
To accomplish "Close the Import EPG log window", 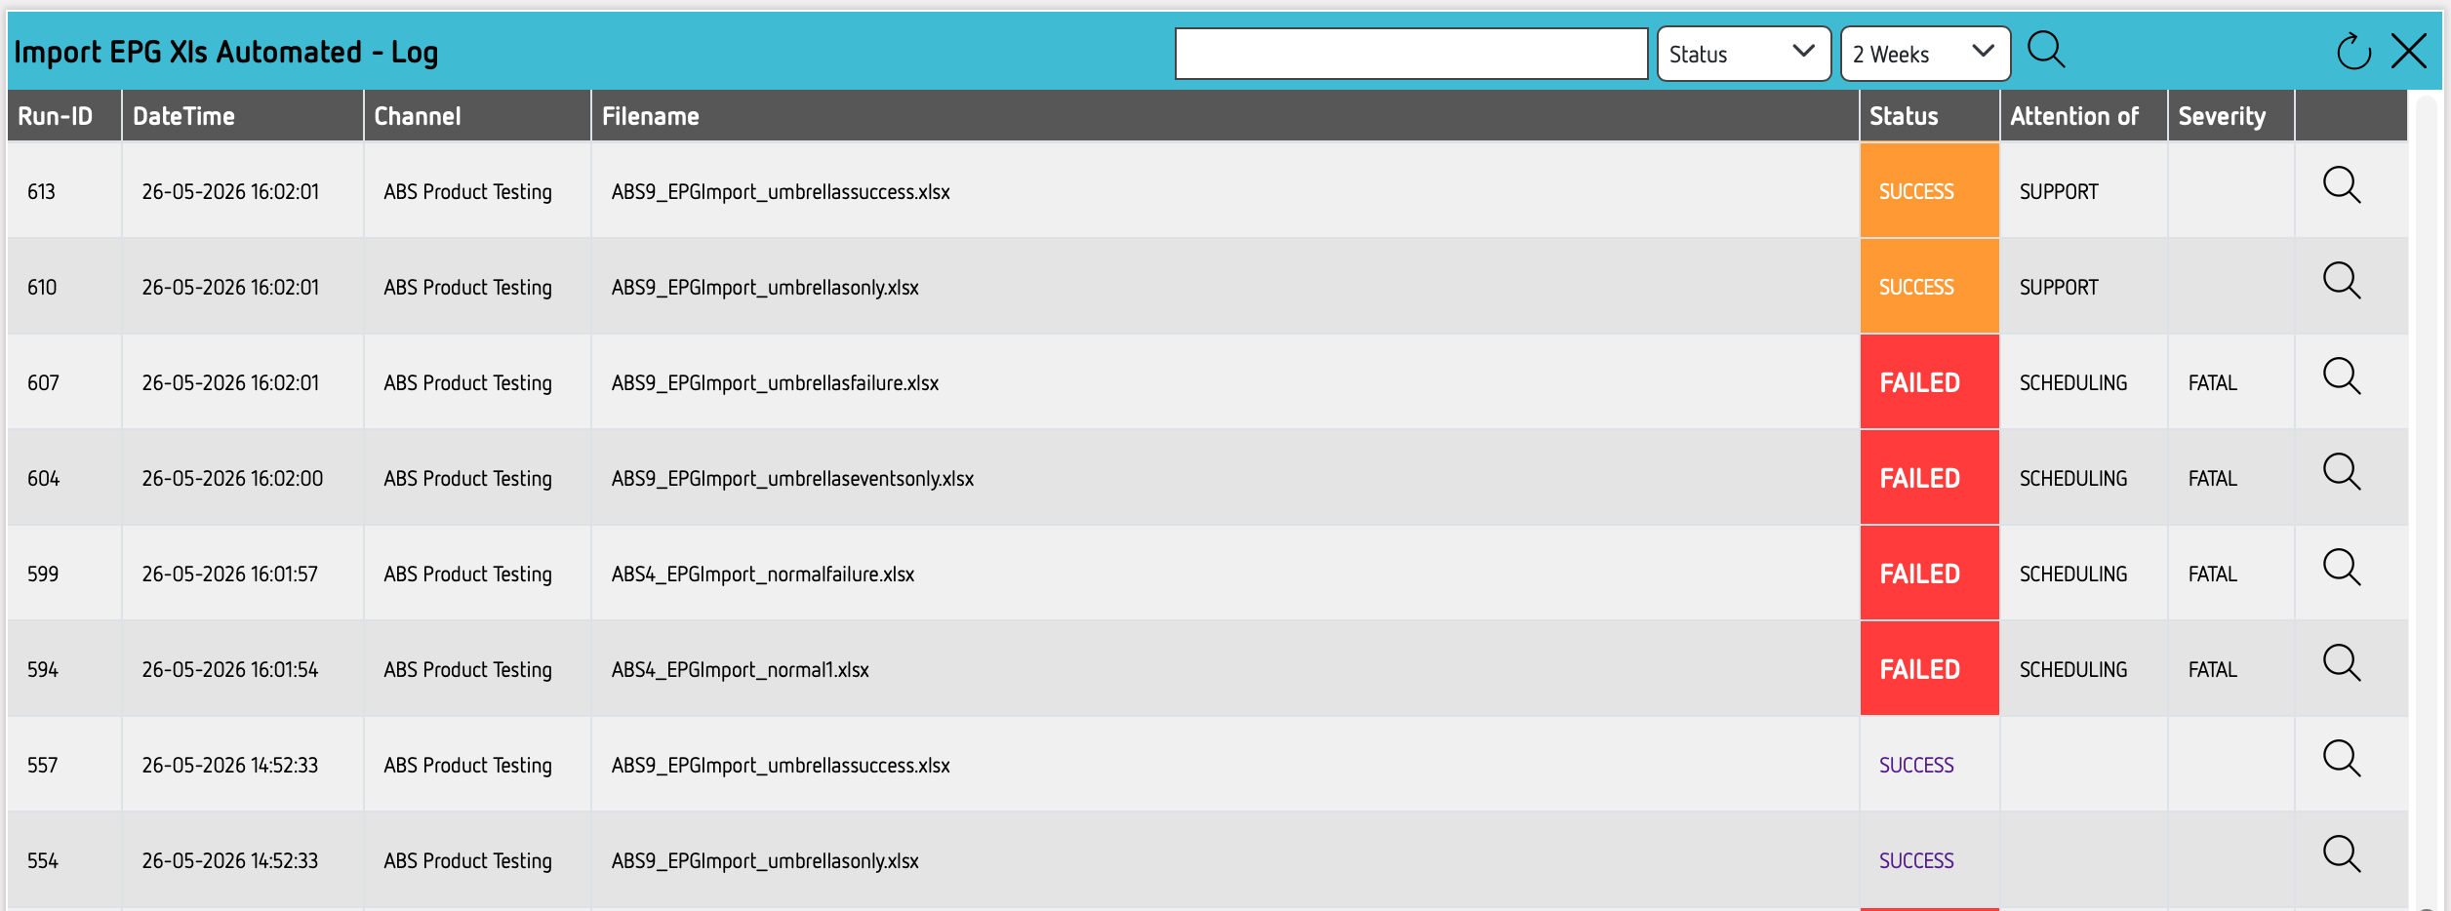I will point(2409,51).
